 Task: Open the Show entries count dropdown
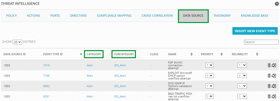point(17,42)
